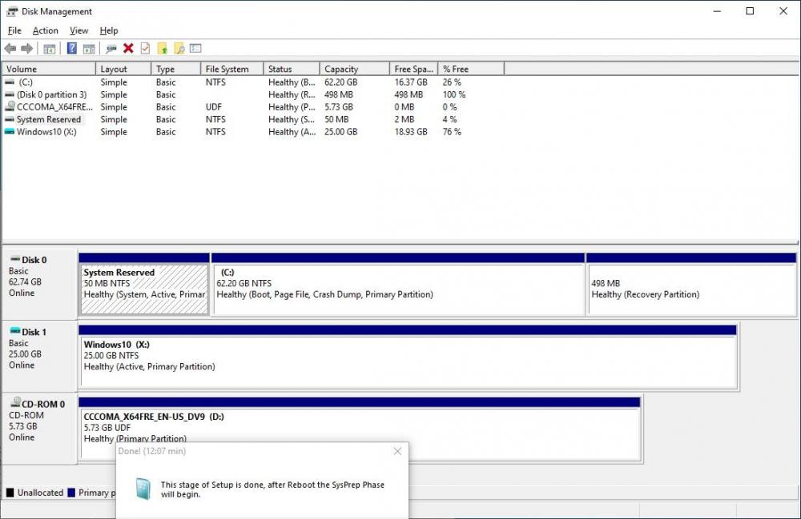801x519 pixels.
Task: Open the Action menu
Action: click(x=45, y=30)
